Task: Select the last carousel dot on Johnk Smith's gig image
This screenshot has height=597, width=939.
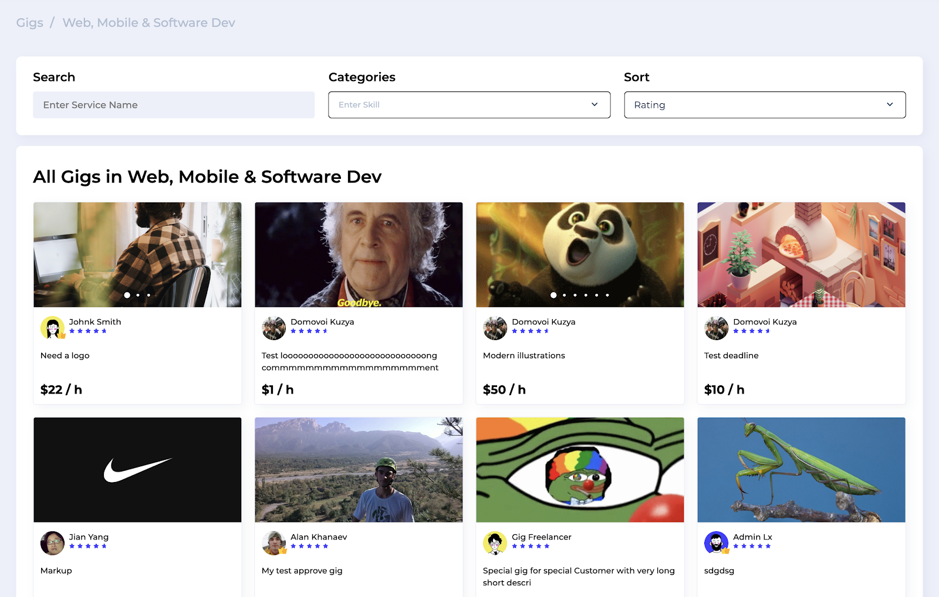Action: tap(148, 295)
